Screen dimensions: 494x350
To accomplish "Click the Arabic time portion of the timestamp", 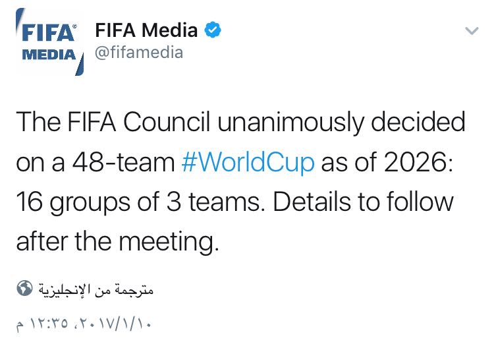I will click(x=42, y=324).
